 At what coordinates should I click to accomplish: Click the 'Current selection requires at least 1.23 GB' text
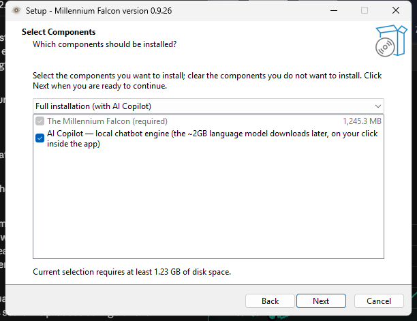tap(132, 272)
